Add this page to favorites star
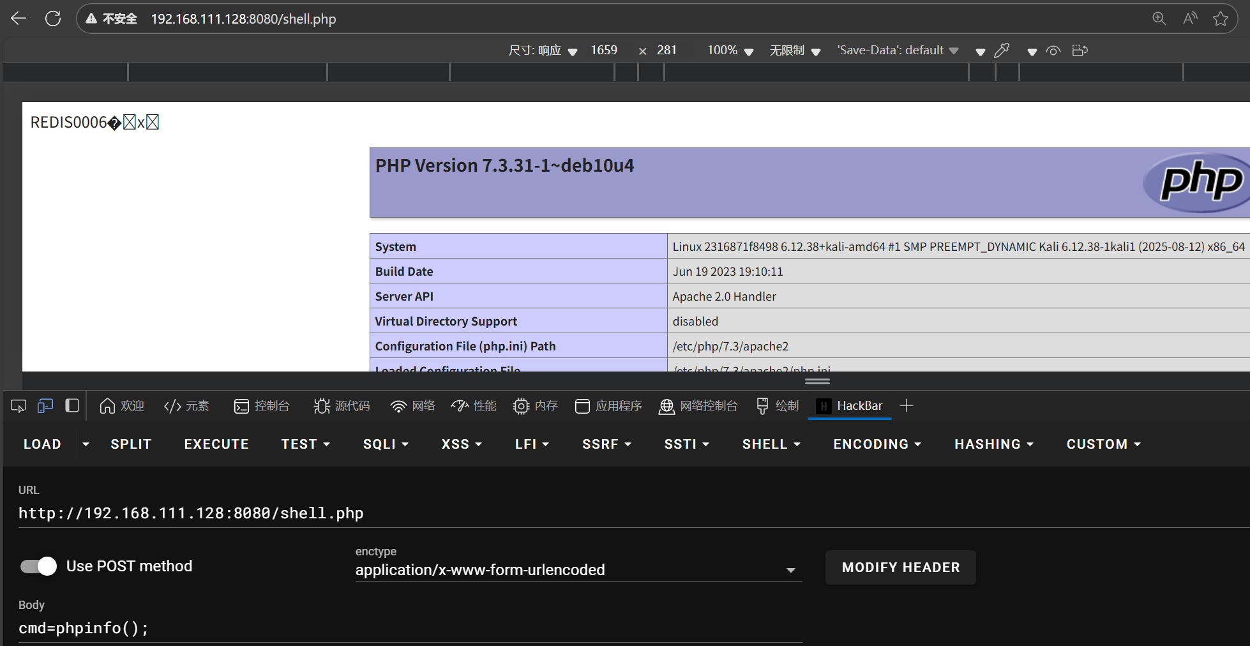The image size is (1250, 646). (x=1221, y=19)
